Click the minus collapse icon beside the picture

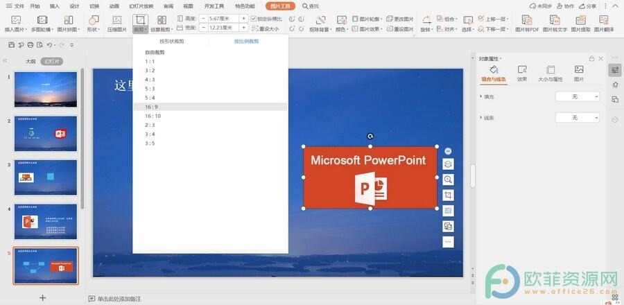(x=448, y=151)
